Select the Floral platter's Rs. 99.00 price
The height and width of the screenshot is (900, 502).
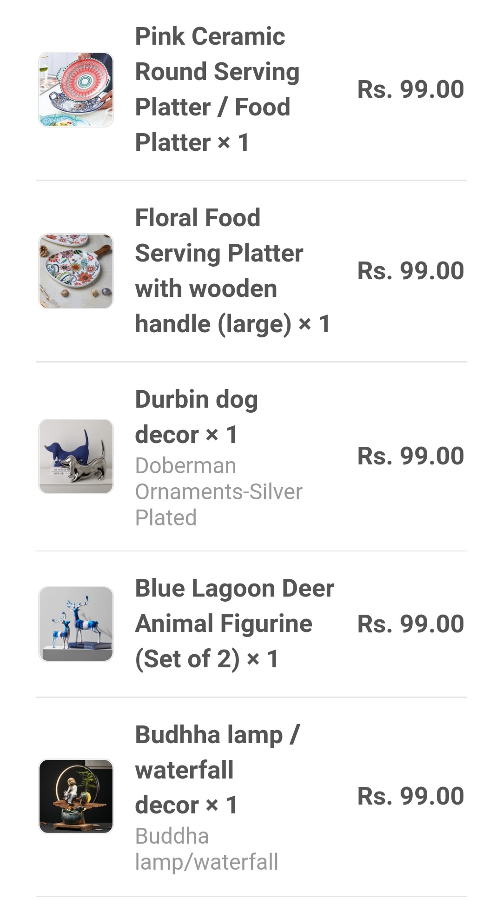(410, 271)
